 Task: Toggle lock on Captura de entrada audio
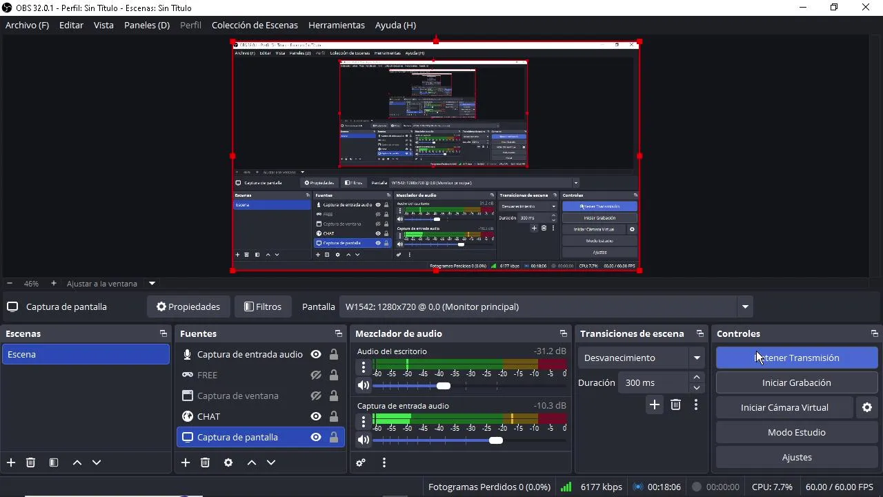click(334, 354)
